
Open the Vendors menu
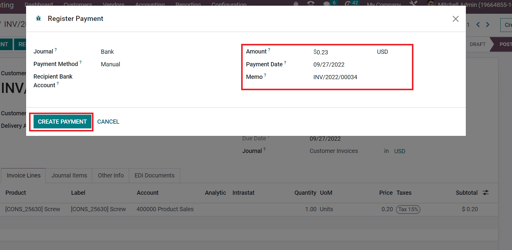114,4
